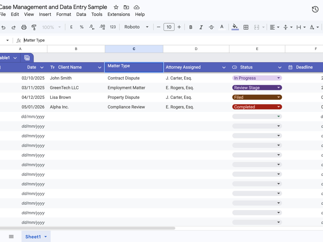Open the Data menu
Viewport: 323px width, 242px height.
pyautogui.click(x=81, y=15)
